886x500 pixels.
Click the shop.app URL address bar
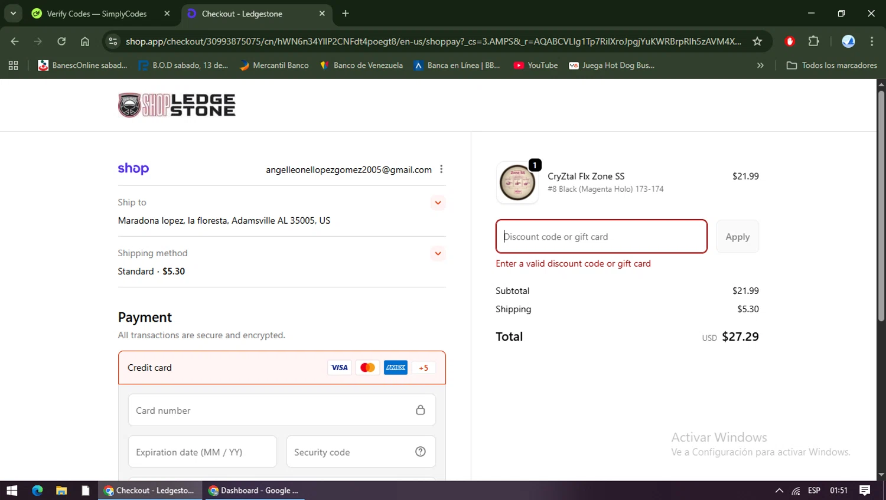tap(433, 41)
